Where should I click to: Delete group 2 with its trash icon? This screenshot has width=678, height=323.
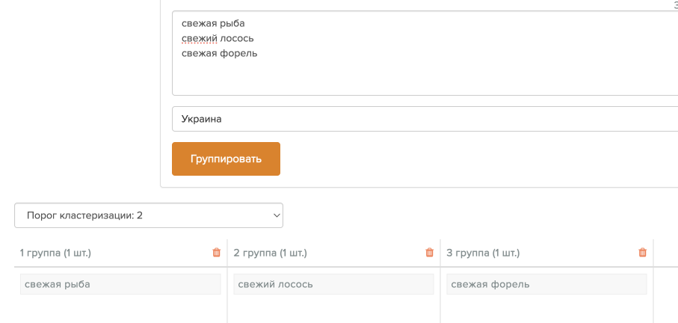[x=430, y=253]
